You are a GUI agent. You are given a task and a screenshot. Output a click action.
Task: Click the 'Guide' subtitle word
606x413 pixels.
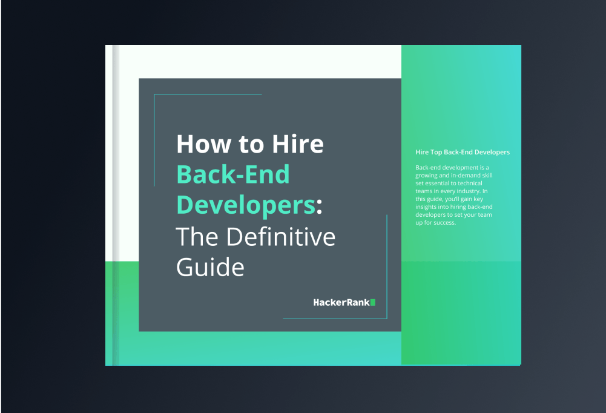210,267
